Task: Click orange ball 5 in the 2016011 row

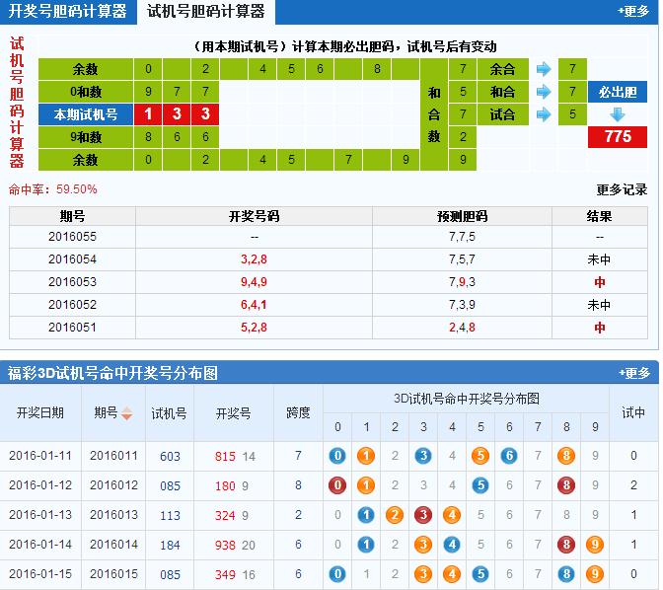Action: coord(480,456)
